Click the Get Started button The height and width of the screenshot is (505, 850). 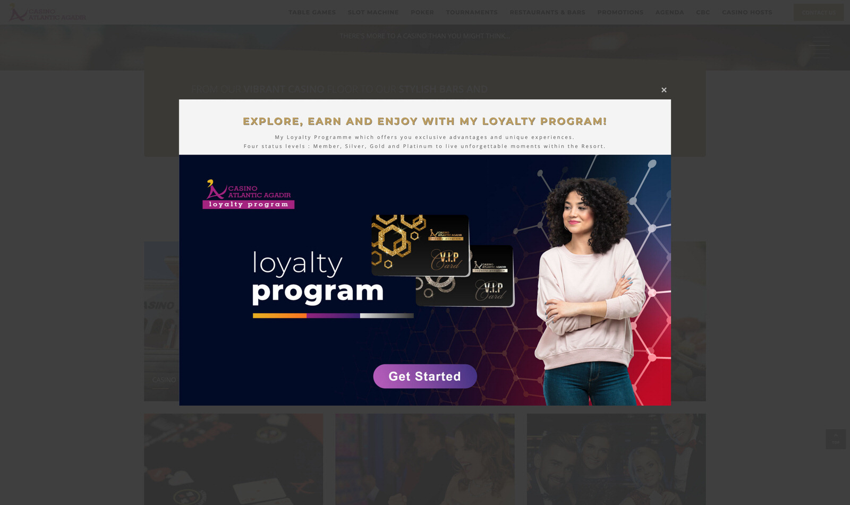coord(425,376)
